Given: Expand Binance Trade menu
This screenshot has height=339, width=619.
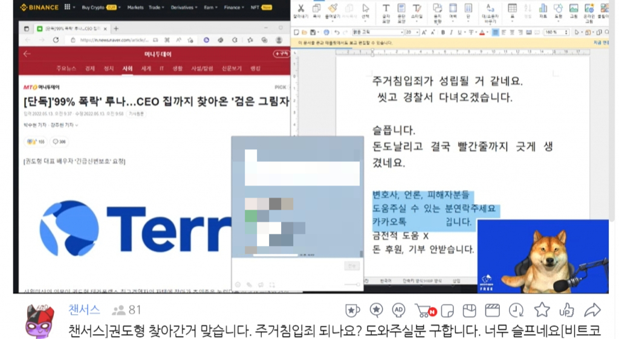Looking at the screenshot, I should click(157, 7).
